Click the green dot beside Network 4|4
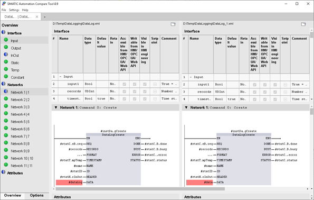The image size is (314, 200). [x=6, y=113]
